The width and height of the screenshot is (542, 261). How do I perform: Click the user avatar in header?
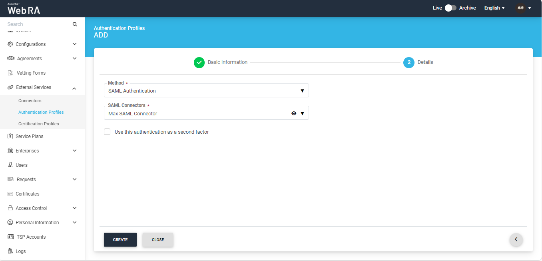point(520,8)
